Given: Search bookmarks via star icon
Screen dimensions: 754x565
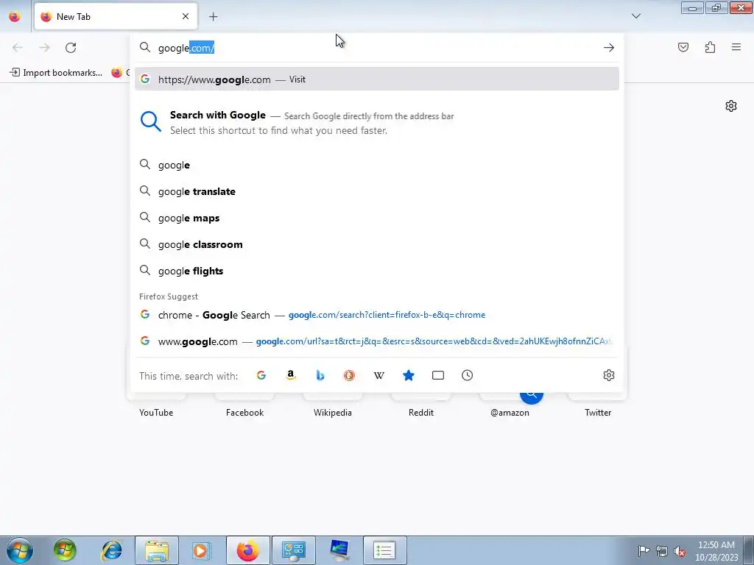Looking at the screenshot, I should [408, 375].
